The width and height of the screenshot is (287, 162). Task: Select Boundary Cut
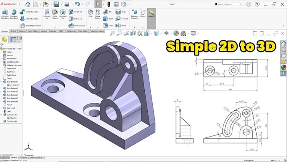(x=76, y=25)
